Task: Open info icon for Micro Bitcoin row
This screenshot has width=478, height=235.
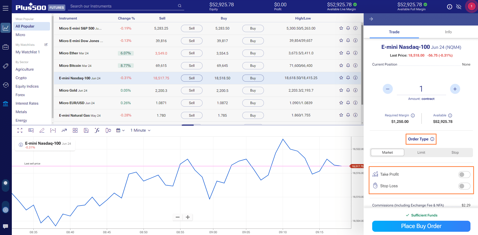Action: (355, 66)
